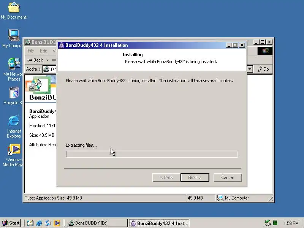
Task: Click the Explorer address field
Action: [x=50, y=69]
